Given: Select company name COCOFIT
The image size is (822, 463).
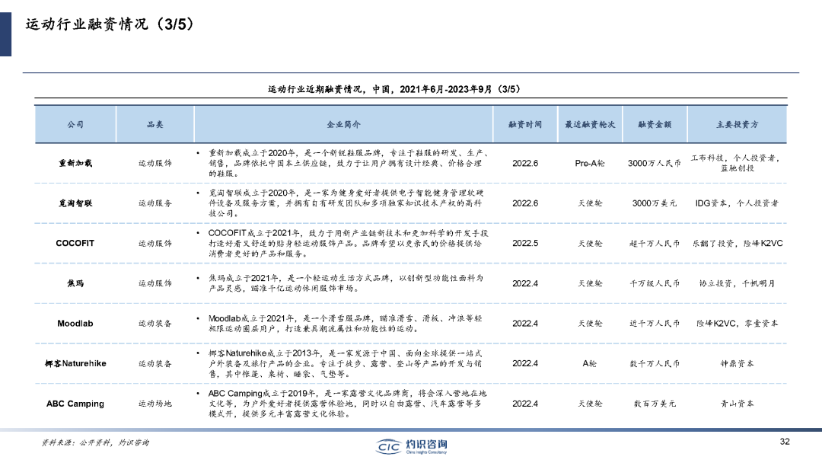Looking at the screenshot, I should [75, 243].
